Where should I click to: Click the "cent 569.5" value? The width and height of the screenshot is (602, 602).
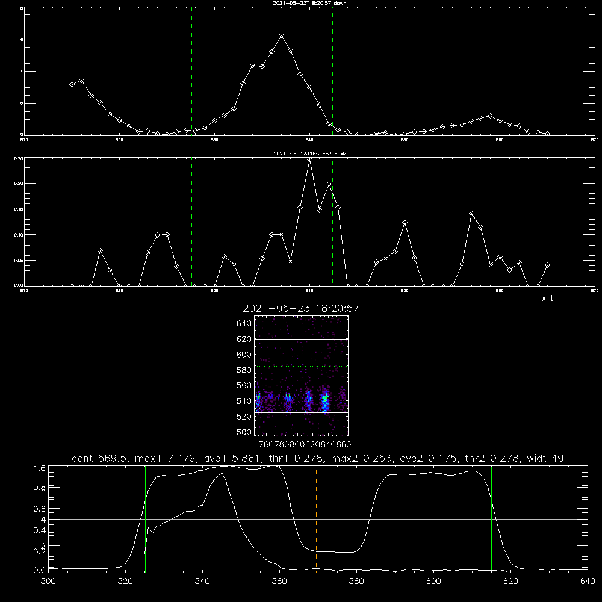pos(100,458)
